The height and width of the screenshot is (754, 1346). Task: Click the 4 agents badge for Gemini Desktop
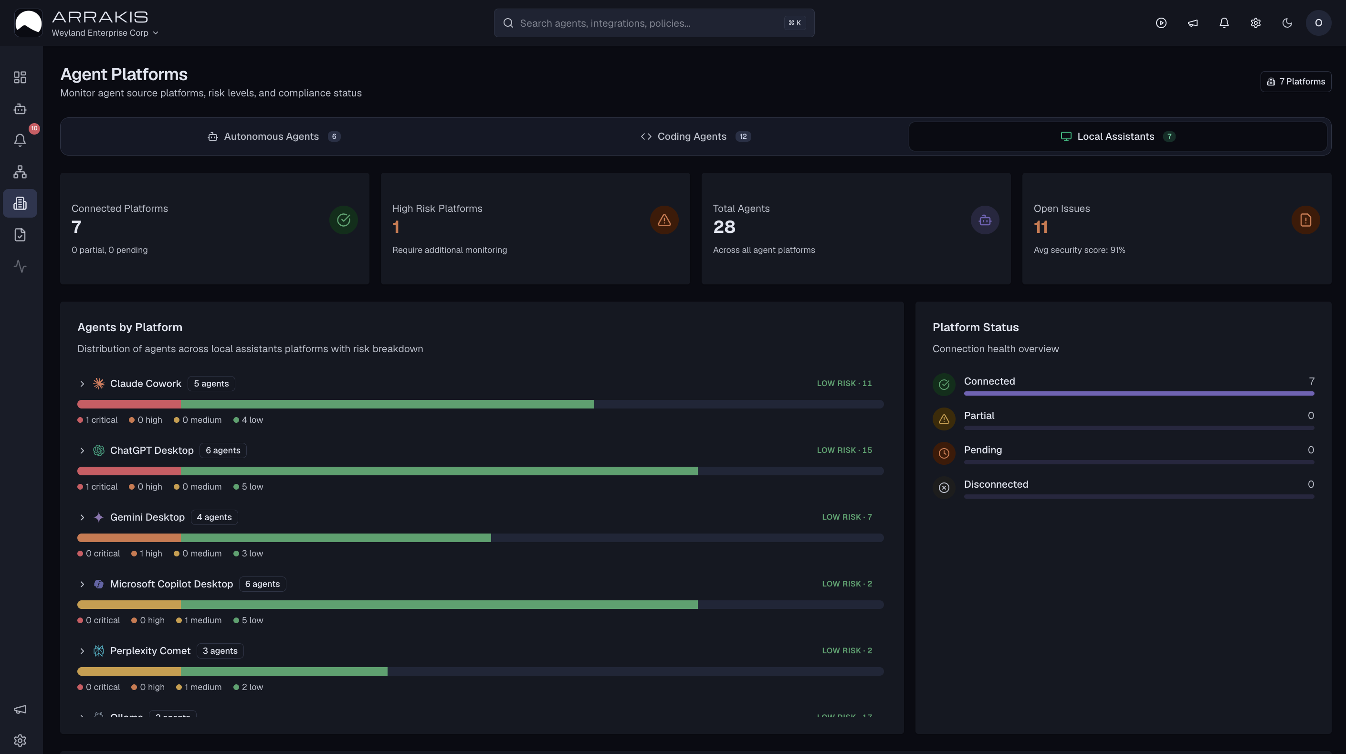pyautogui.click(x=214, y=517)
